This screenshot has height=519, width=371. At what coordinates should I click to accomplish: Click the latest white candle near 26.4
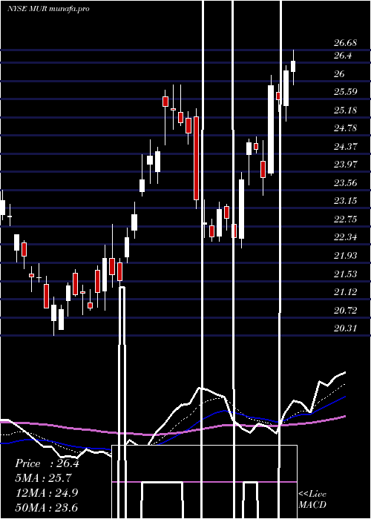click(x=293, y=67)
